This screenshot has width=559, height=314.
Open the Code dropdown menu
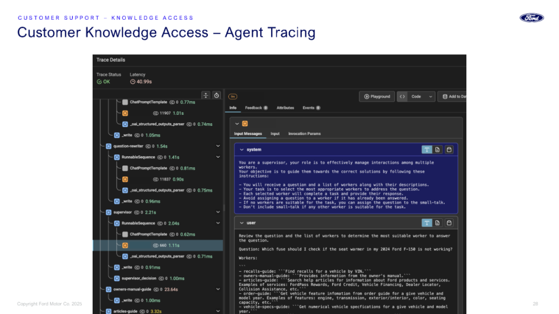click(421, 97)
